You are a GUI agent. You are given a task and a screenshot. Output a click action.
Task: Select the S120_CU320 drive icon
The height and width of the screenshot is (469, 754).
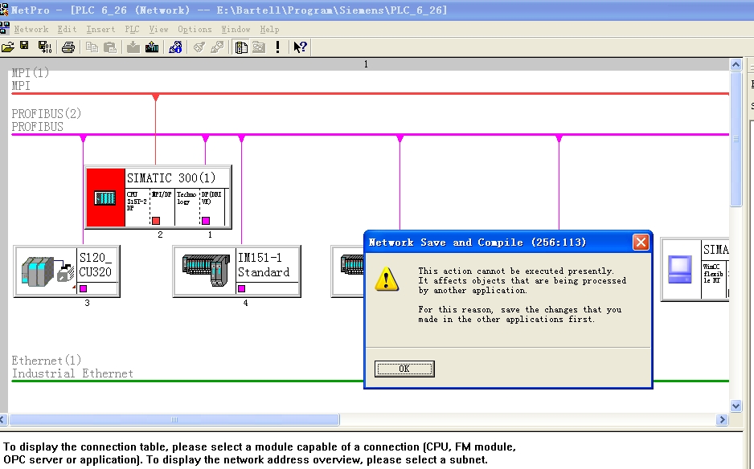click(46, 271)
